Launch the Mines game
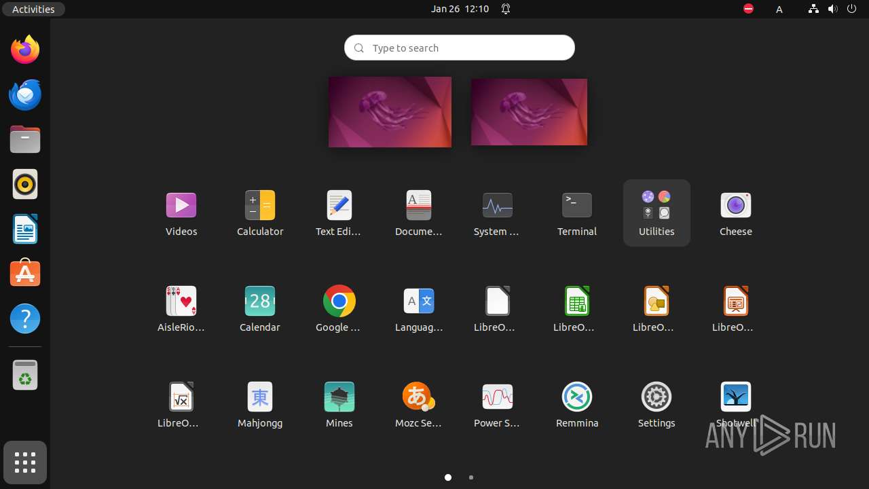This screenshot has height=489, width=869. coord(339,404)
